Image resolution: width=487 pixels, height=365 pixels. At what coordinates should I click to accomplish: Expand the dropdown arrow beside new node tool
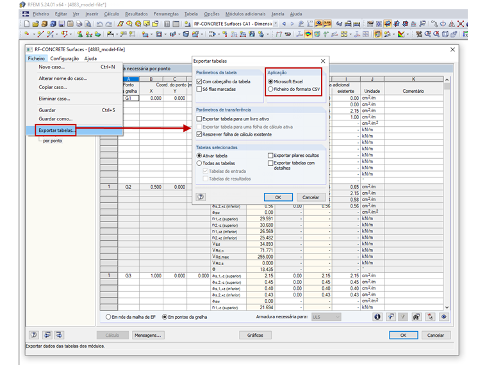point(33,34)
